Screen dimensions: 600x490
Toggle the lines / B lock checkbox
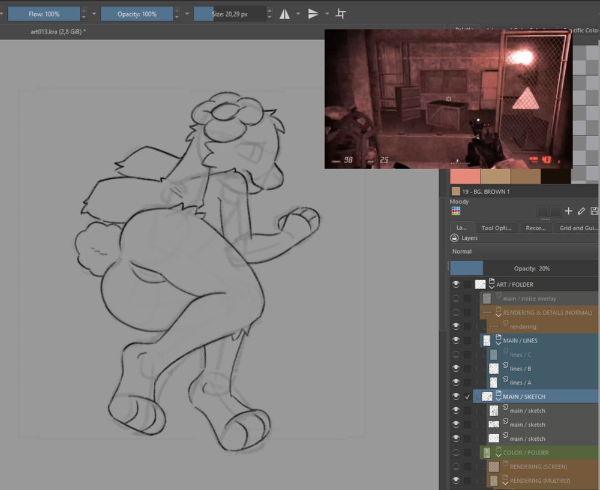tap(467, 368)
